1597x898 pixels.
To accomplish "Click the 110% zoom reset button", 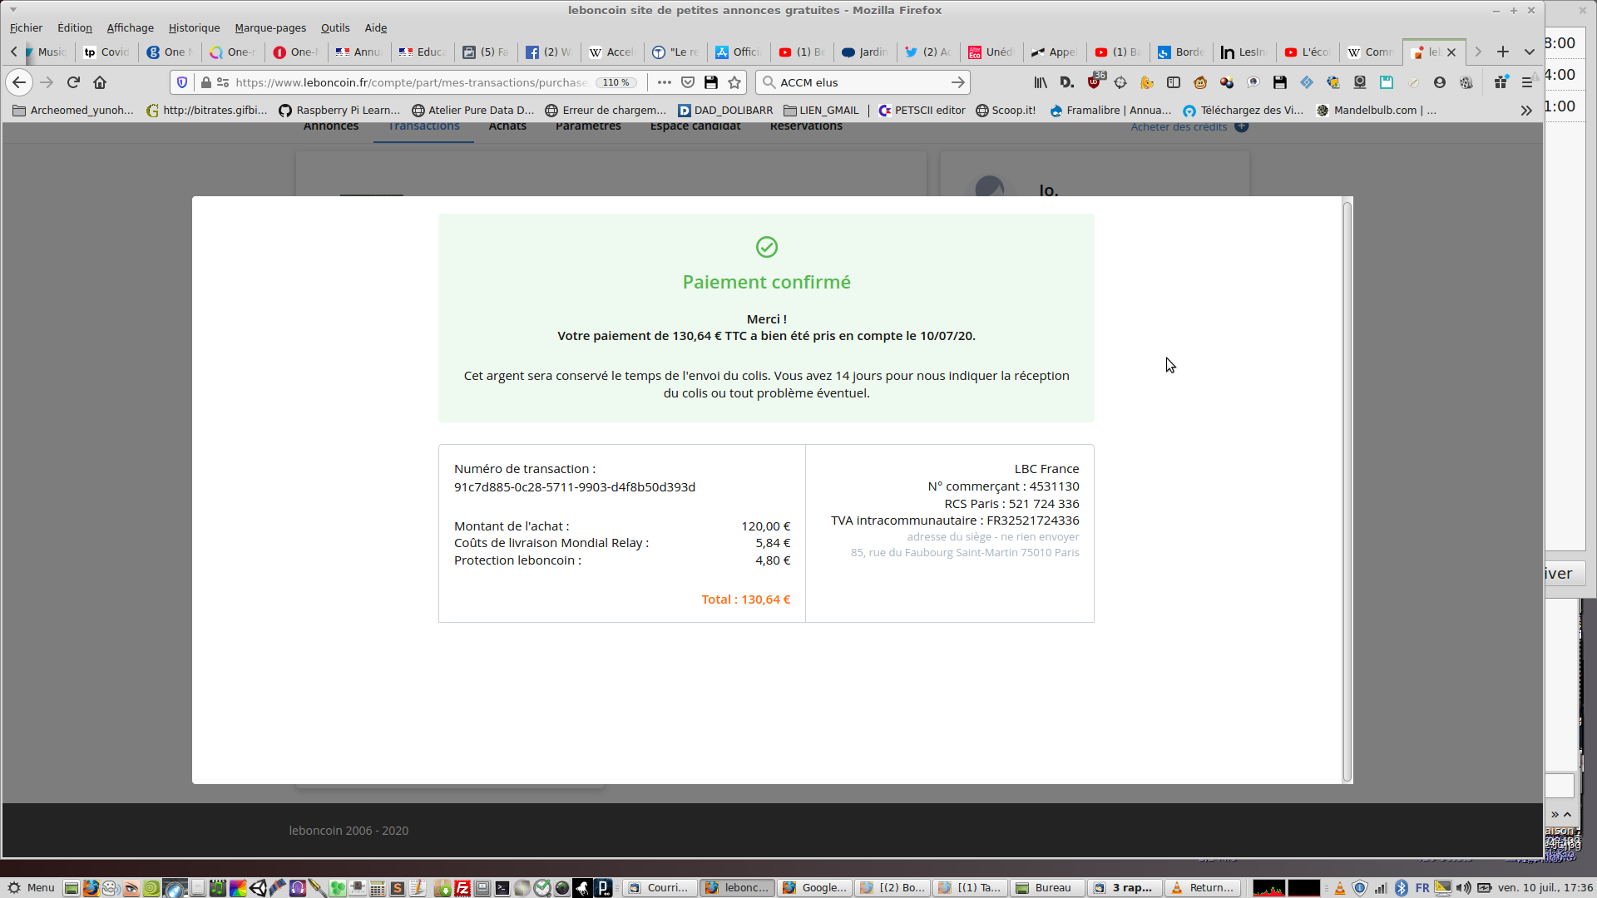I will tap(616, 82).
